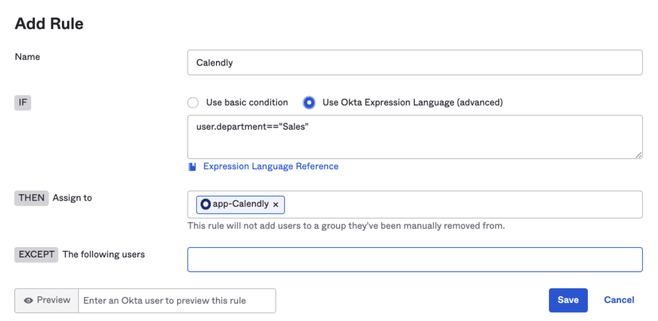This screenshot has height=321, width=658.
Task: Open the Expression Language Reference link
Action: coord(271,166)
